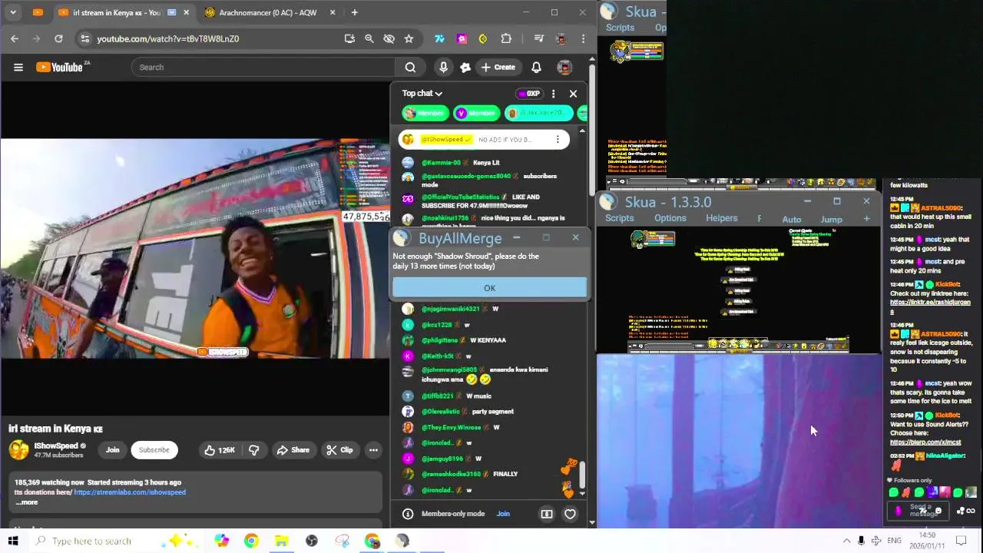Expand the Top chat dropdown
The height and width of the screenshot is (553, 983).
point(422,93)
